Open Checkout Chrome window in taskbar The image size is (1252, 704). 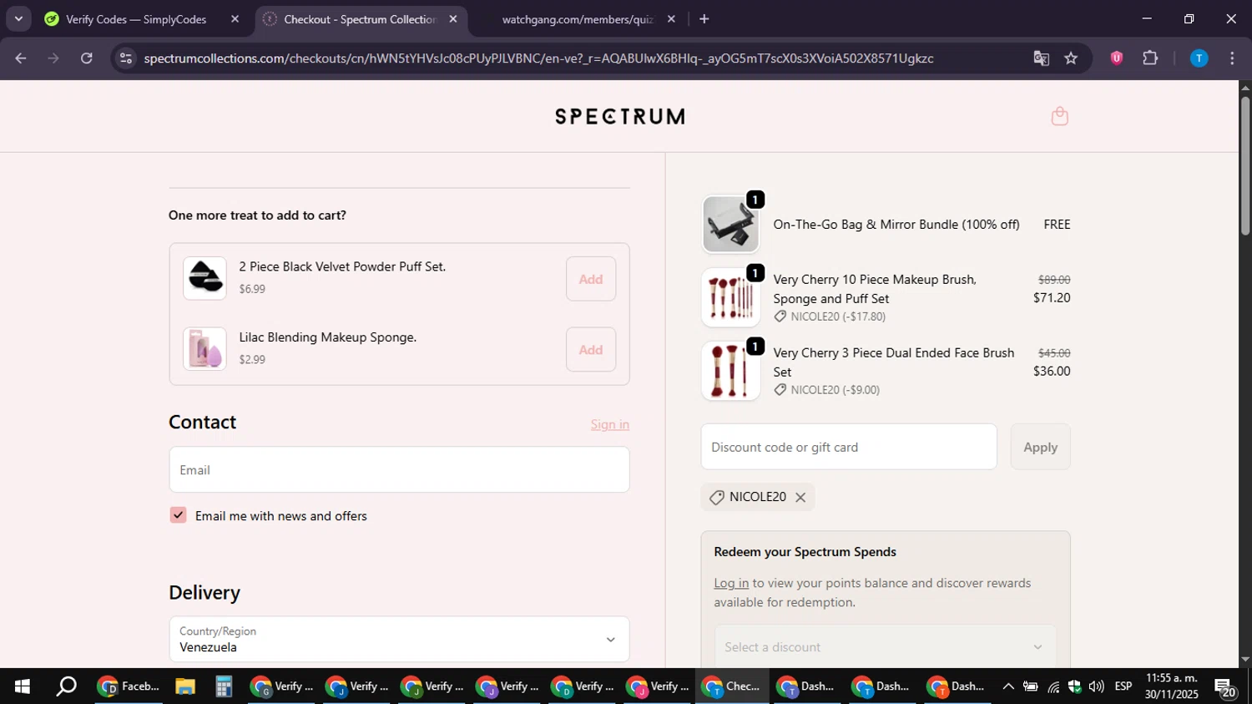732,686
